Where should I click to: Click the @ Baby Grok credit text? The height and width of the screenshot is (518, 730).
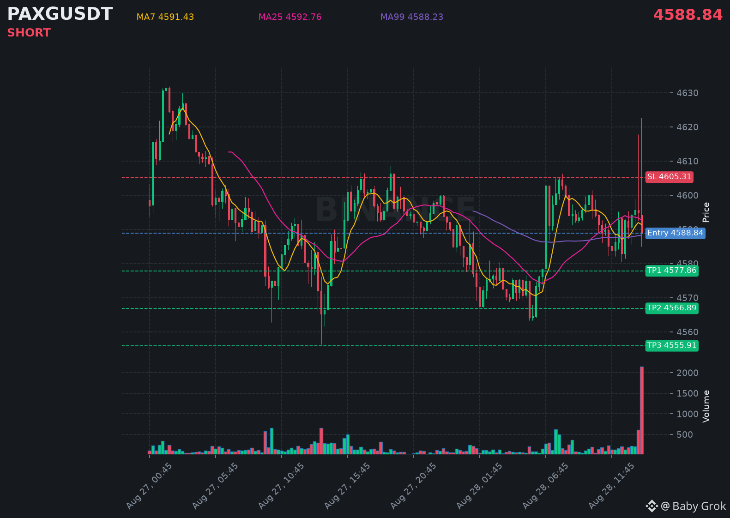point(693,506)
